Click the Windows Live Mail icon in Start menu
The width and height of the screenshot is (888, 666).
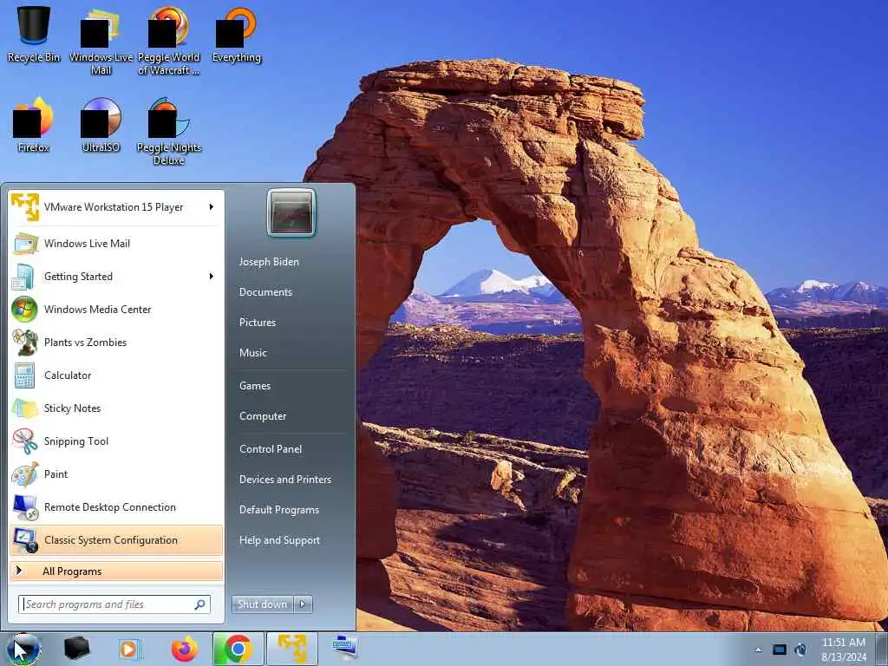click(25, 244)
